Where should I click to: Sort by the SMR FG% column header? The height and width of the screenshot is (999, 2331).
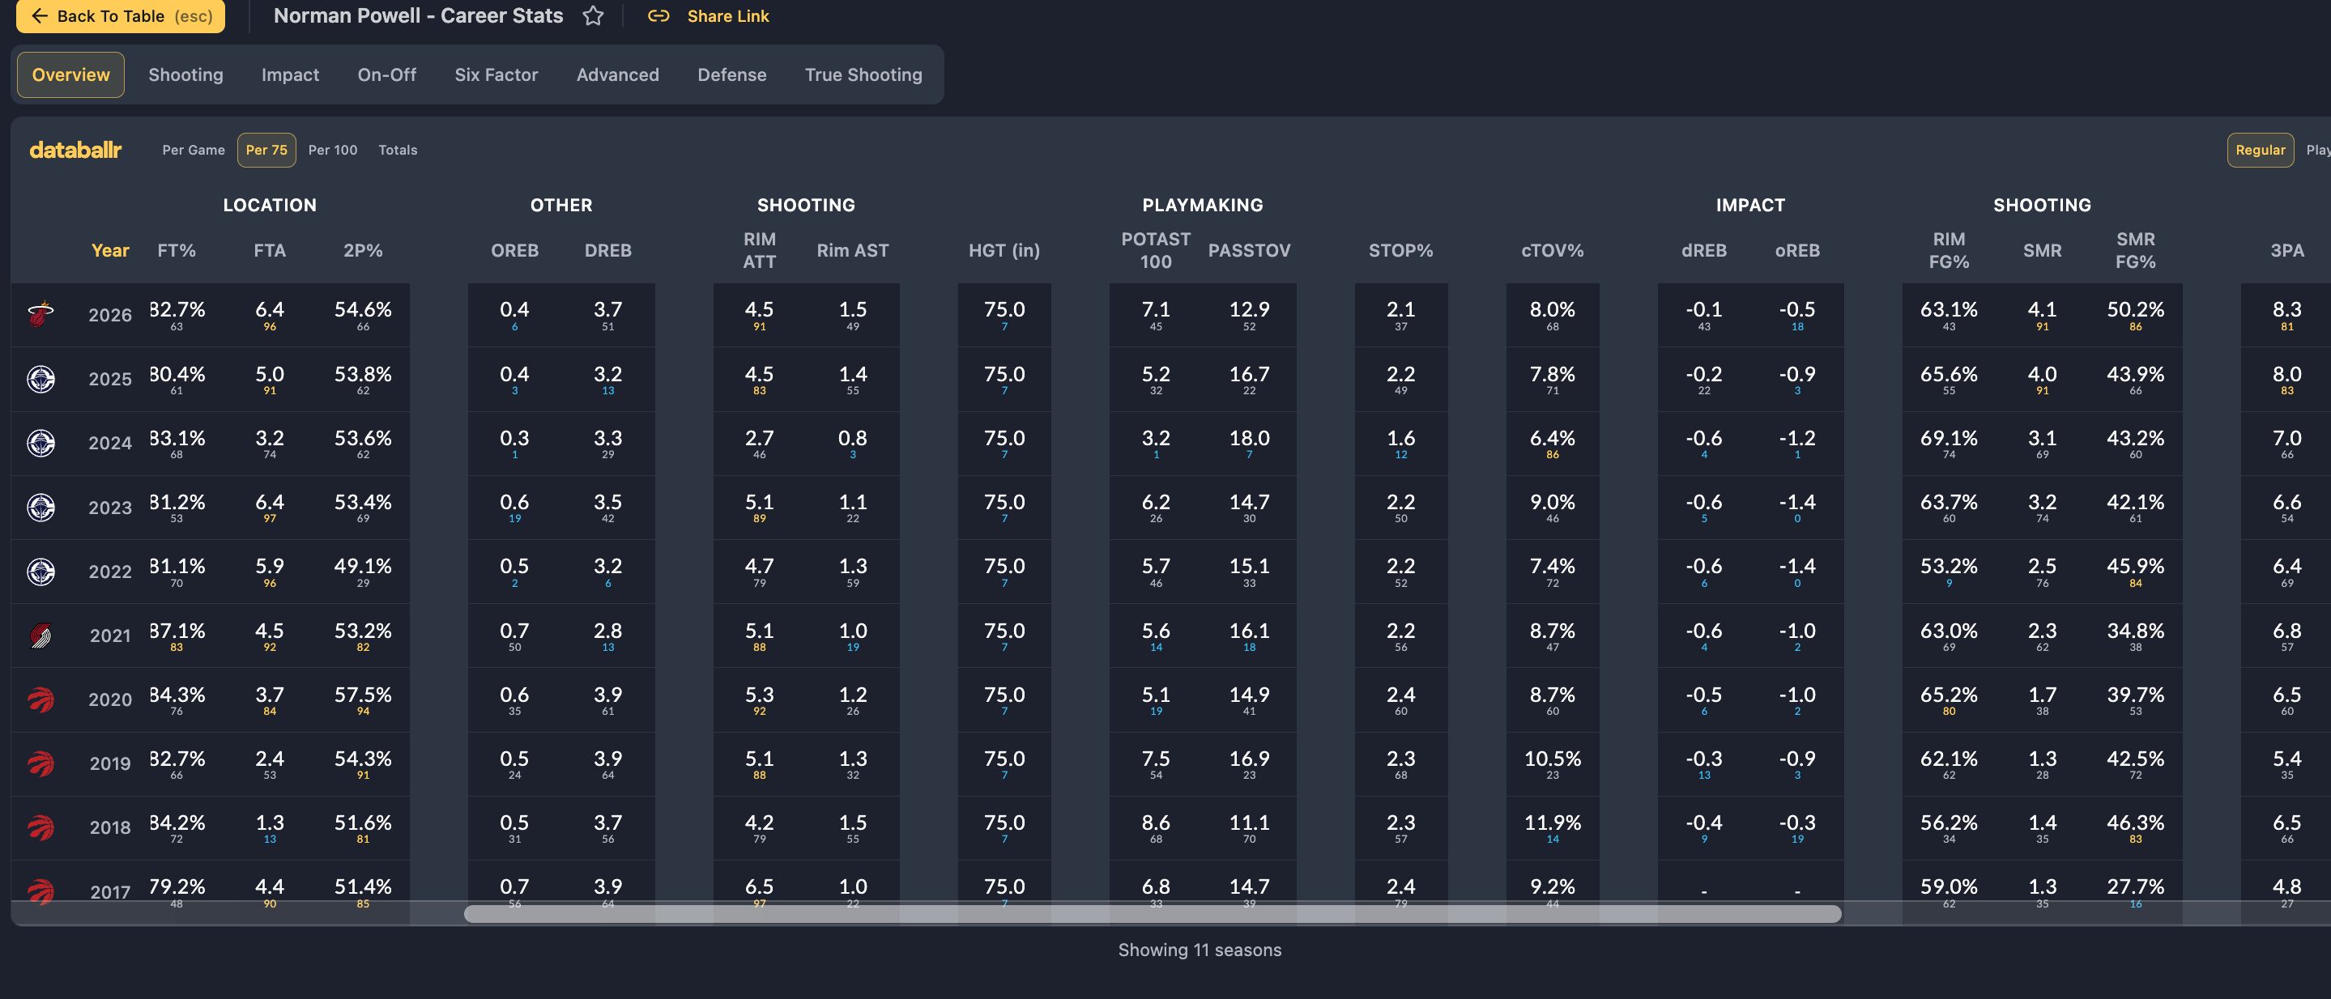click(2136, 250)
